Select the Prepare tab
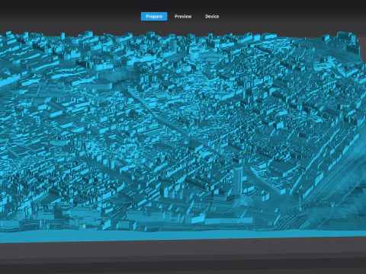This screenshot has width=366, height=274. (x=154, y=17)
